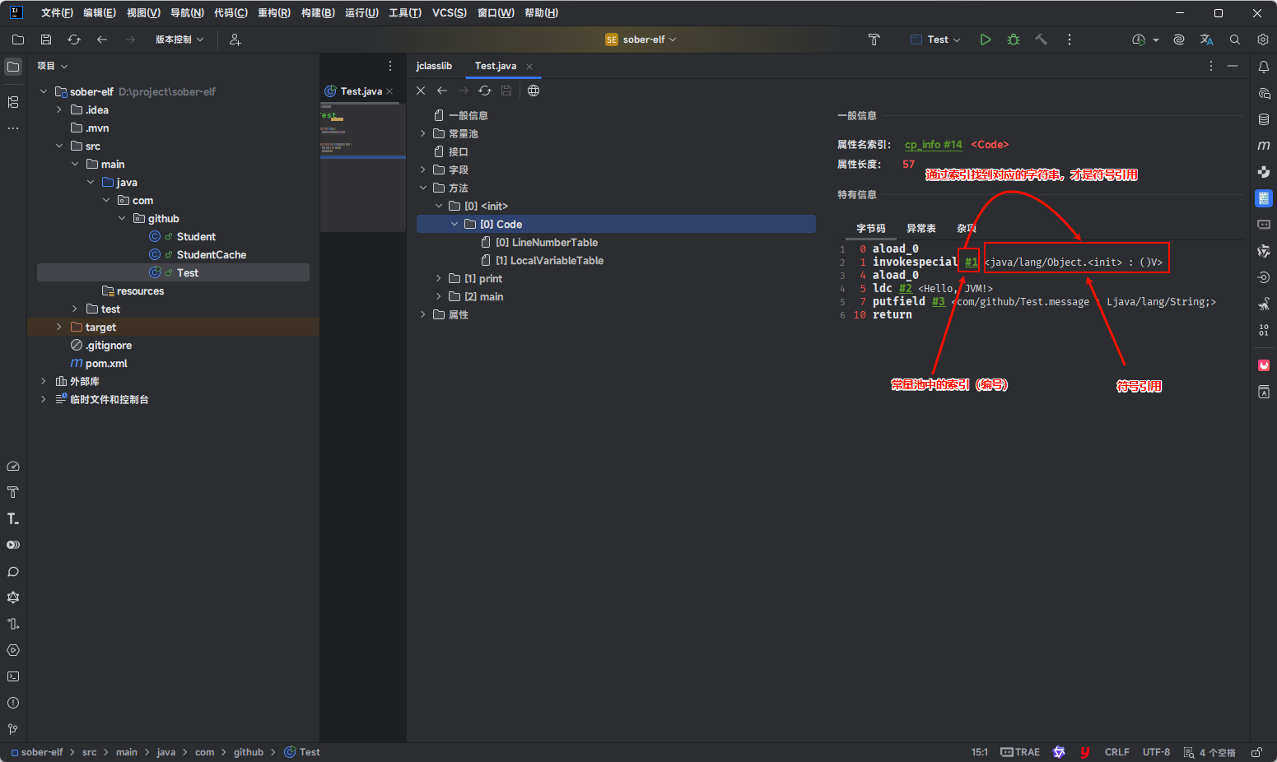Image resolution: width=1277 pixels, height=762 pixels.
Task: Select StudentCache in project tree
Action: coord(211,255)
